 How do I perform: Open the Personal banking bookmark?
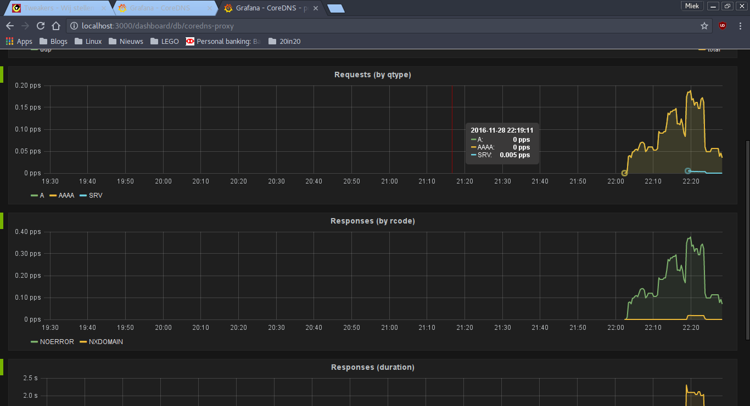tap(223, 41)
